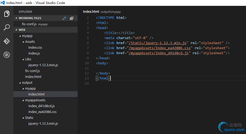The height and width of the screenshot is (134, 246).
Task: Collapse the WORKING FILES section
Action: pos(16,18)
